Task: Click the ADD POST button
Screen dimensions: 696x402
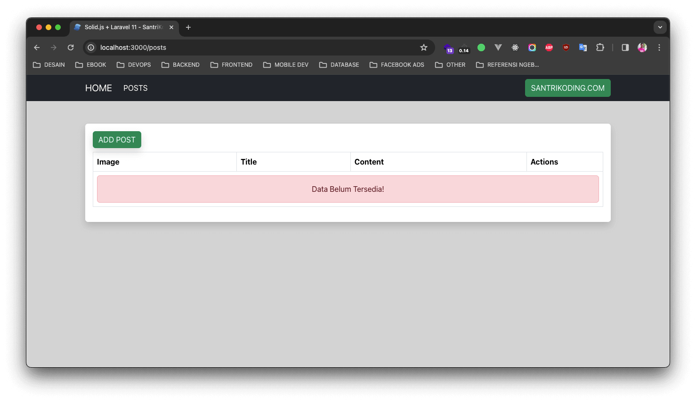Action: coord(117,140)
